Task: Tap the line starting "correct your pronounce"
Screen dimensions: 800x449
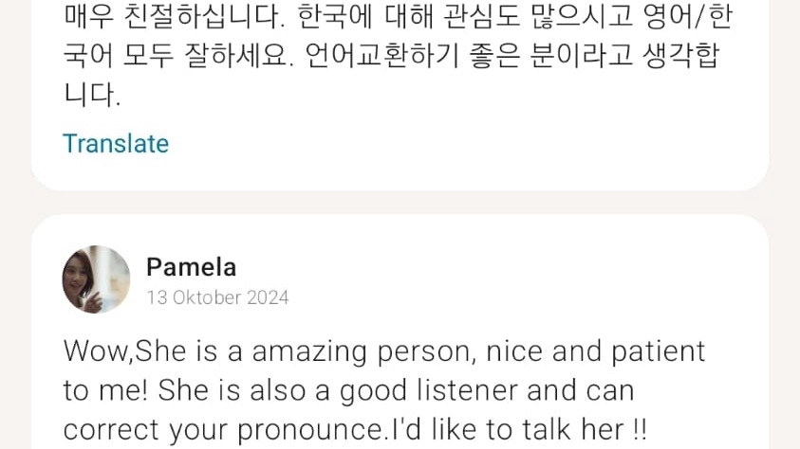Action: click(355, 429)
